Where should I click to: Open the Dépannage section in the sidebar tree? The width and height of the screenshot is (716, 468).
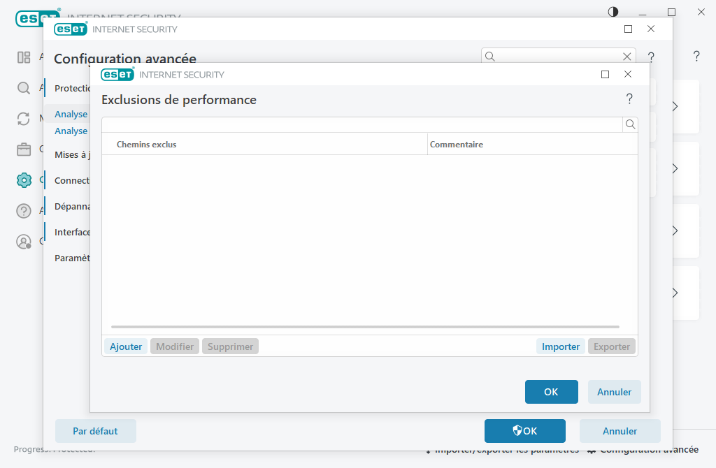coord(72,207)
